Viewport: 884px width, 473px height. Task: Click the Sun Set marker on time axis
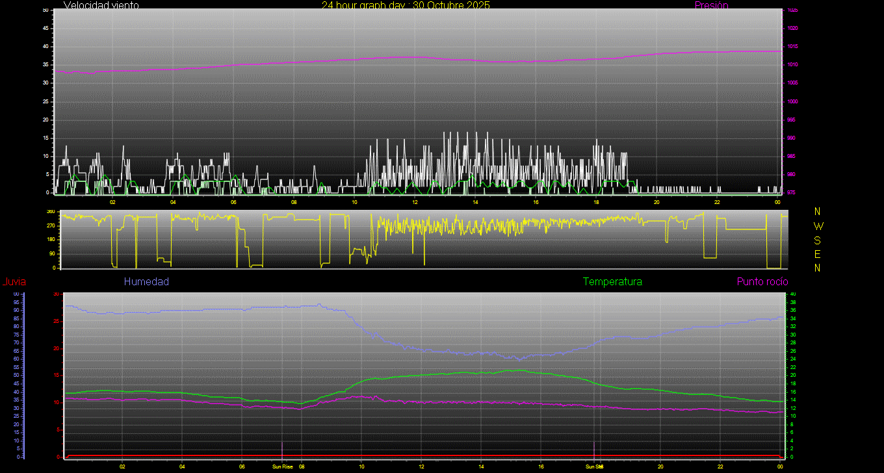tap(594, 467)
